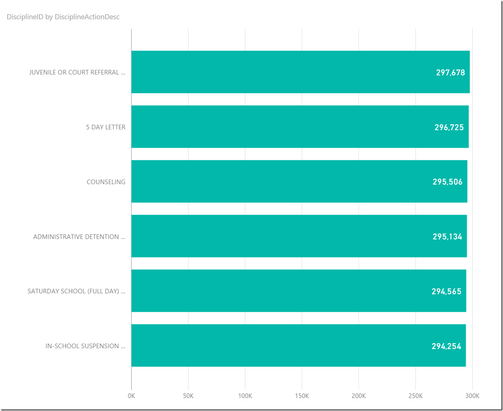Screen dimensions: 503x411
Task: Click the 300K tick on x-axis
Action: [472, 396]
